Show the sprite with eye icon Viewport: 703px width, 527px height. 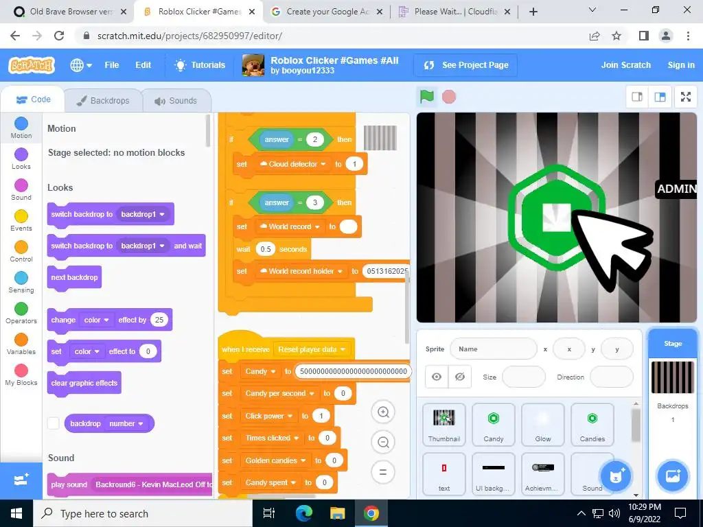436,377
